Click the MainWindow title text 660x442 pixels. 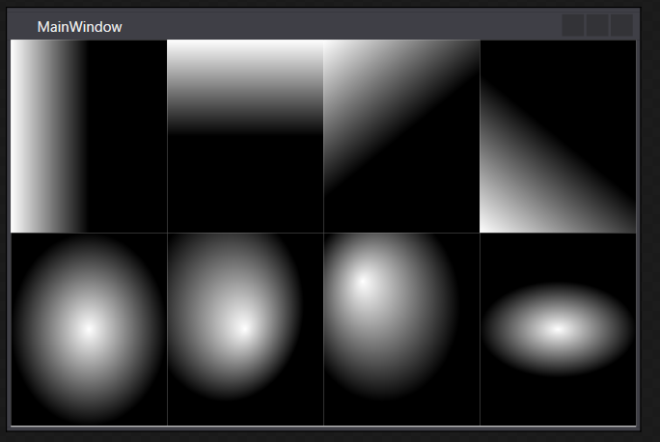click(79, 27)
